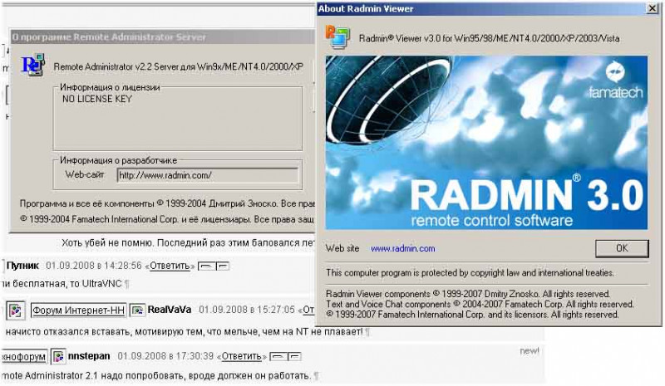Screen dimensions: 665x386
Task: Click 'Text and Voice Chat components' copyright line
Action: pyautogui.click(x=480, y=304)
